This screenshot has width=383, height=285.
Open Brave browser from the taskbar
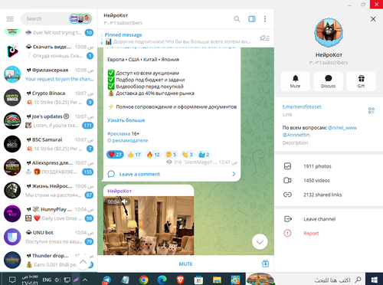tap(181, 280)
